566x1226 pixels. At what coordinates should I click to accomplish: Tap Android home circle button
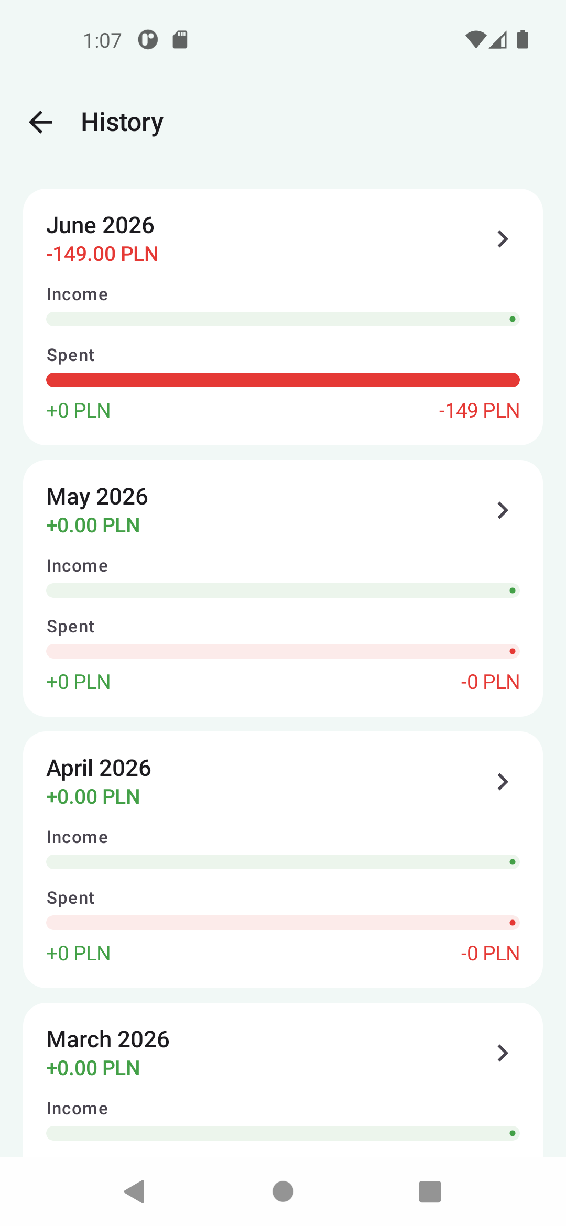coord(283,1192)
